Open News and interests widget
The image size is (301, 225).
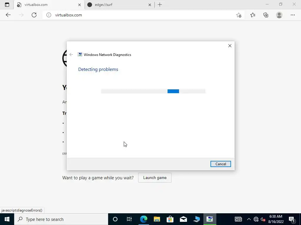coord(238,219)
